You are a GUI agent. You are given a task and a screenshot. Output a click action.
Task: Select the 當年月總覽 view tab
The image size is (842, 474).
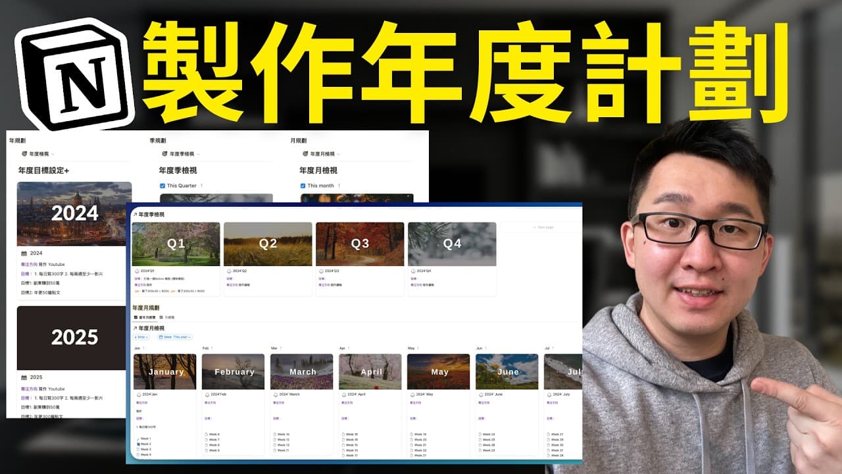(145, 317)
